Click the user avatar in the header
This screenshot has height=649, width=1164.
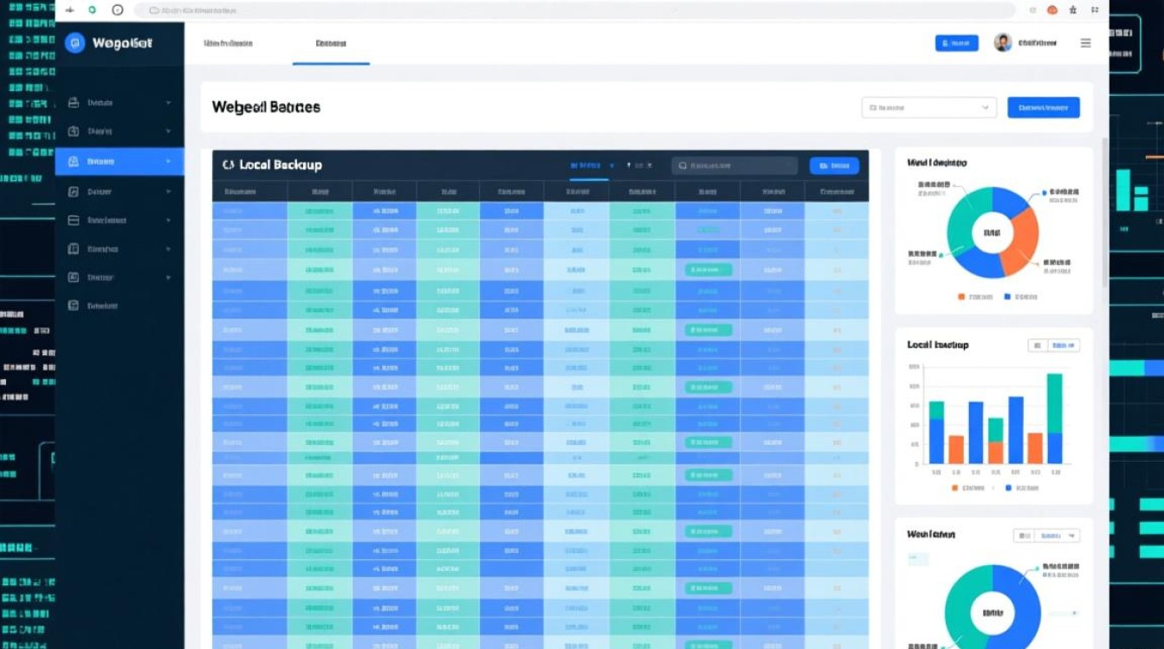pyautogui.click(x=1003, y=43)
